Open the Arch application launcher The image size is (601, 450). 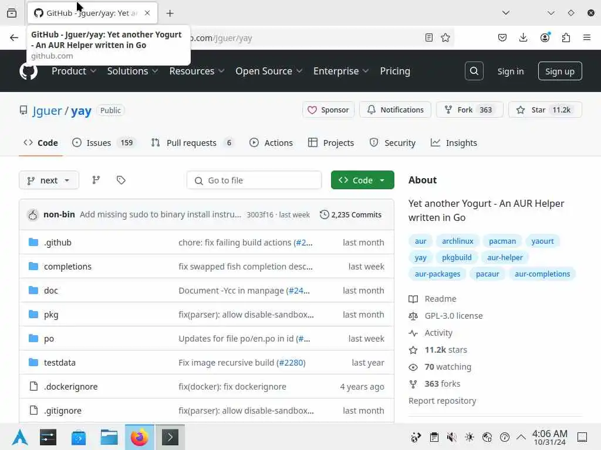pyautogui.click(x=19, y=437)
